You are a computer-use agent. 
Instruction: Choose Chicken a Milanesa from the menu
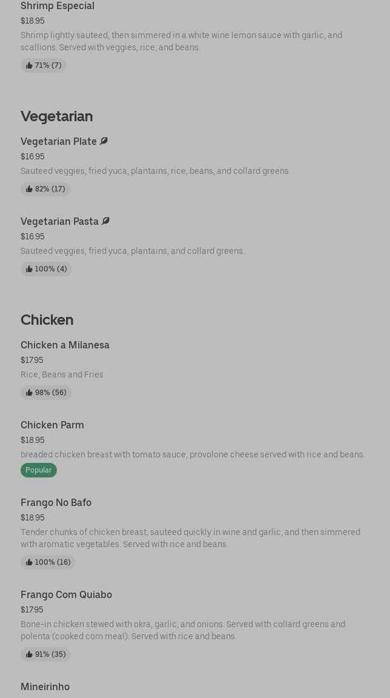point(65,345)
